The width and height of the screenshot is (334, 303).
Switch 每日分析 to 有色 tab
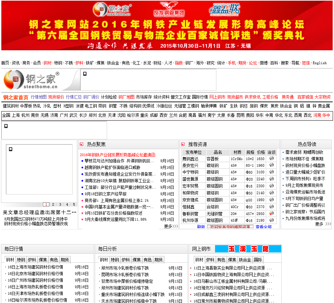pyautogui.click(x=148, y=260)
